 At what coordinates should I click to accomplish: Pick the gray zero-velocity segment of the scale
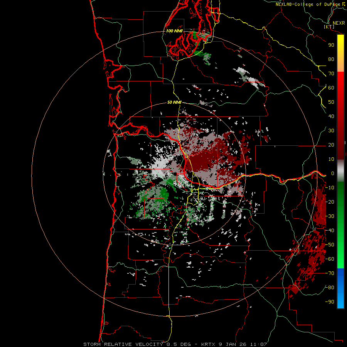click(x=340, y=171)
